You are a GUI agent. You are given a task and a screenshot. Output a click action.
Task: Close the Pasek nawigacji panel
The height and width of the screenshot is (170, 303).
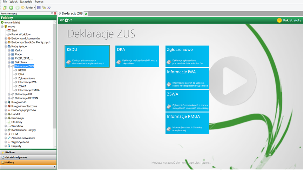[x=55, y=13]
